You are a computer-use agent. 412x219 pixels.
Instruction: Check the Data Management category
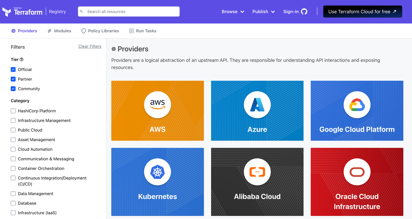point(13,193)
